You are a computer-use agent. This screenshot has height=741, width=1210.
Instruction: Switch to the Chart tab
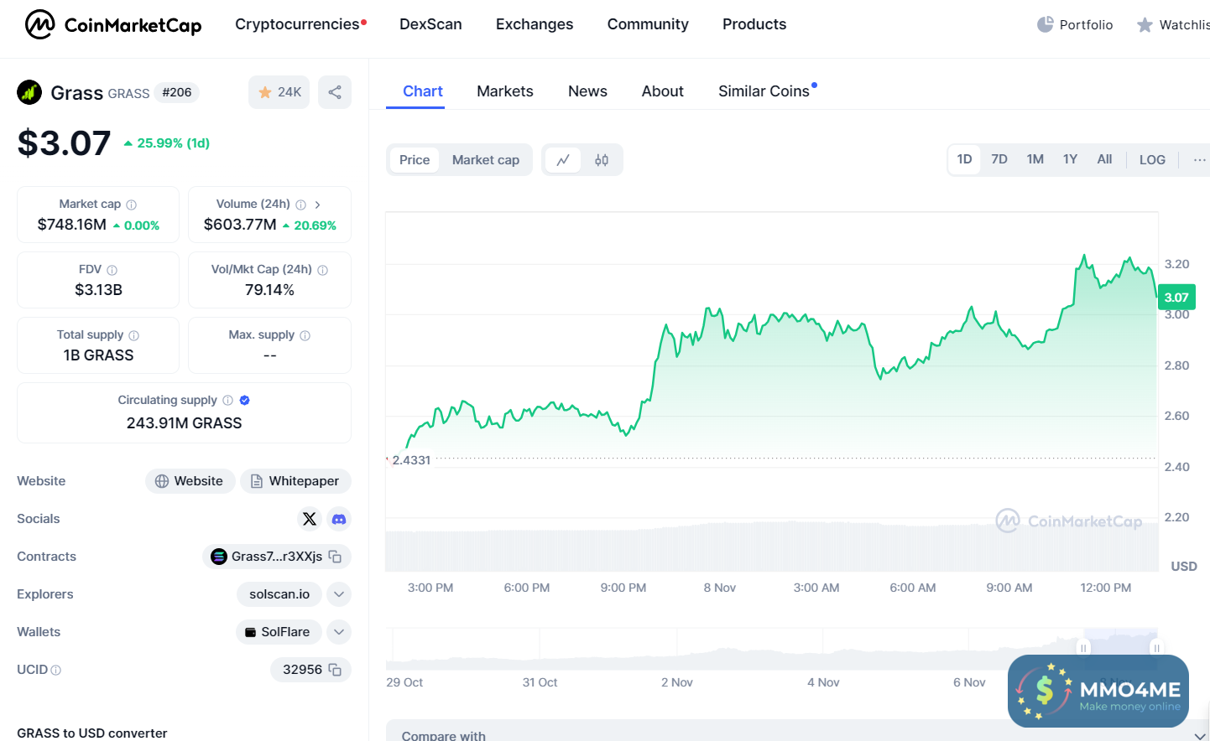[x=423, y=91]
